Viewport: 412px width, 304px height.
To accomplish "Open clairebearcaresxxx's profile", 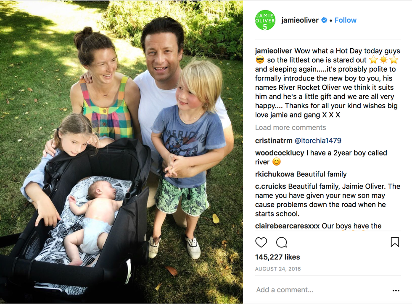I will click(x=287, y=226).
